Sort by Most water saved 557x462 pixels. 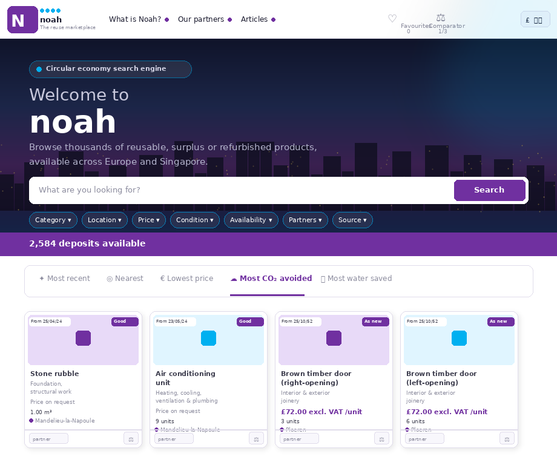pos(356,279)
